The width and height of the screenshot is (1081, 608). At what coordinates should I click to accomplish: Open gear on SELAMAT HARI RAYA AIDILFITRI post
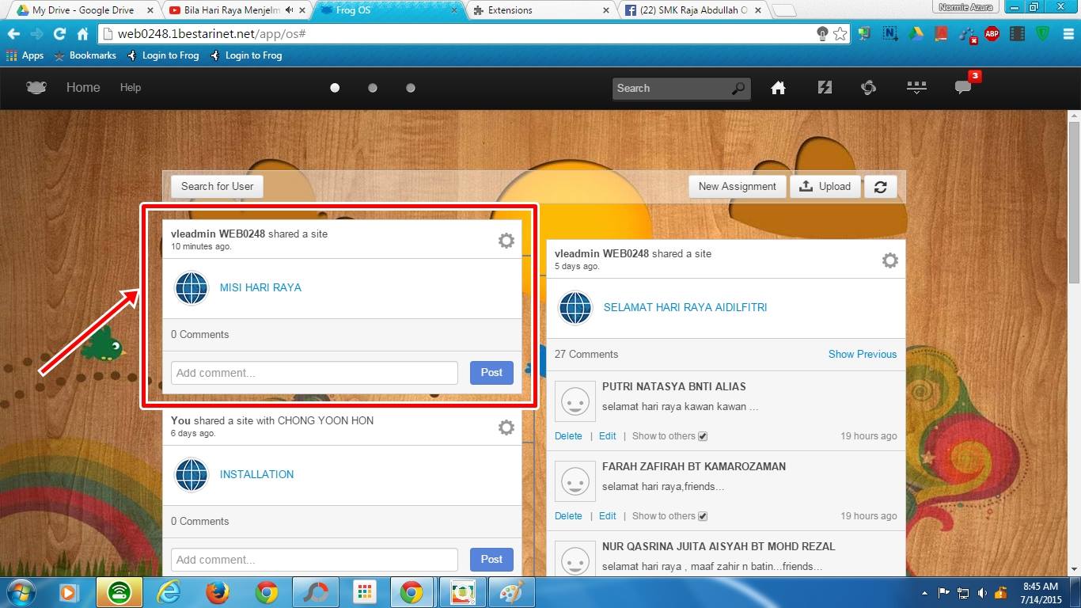890,260
